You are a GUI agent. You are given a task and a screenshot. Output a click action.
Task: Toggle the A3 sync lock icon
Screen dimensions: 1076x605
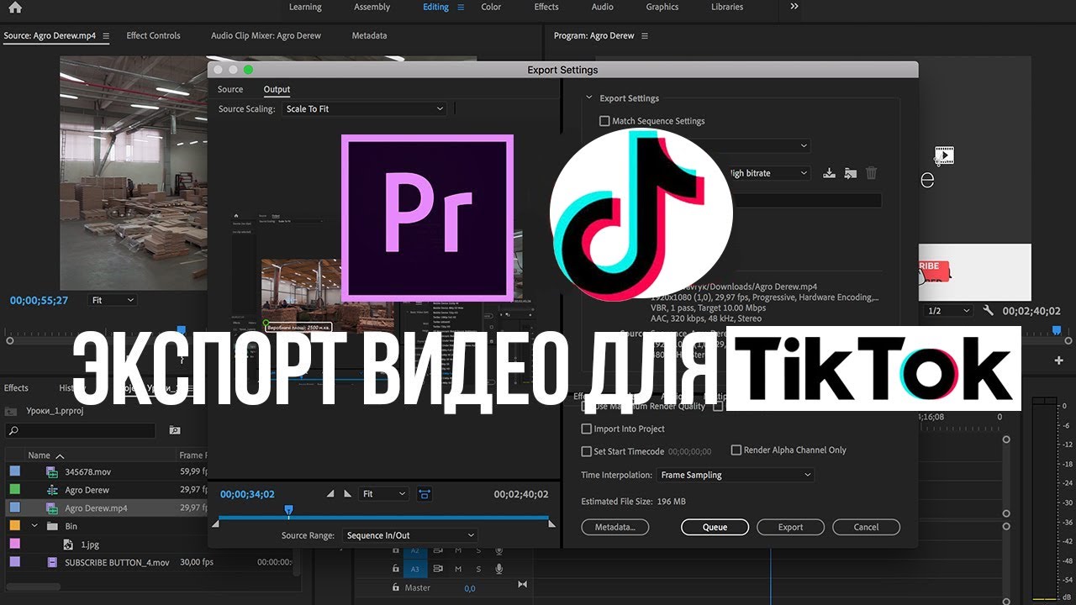click(x=437, y=569)
